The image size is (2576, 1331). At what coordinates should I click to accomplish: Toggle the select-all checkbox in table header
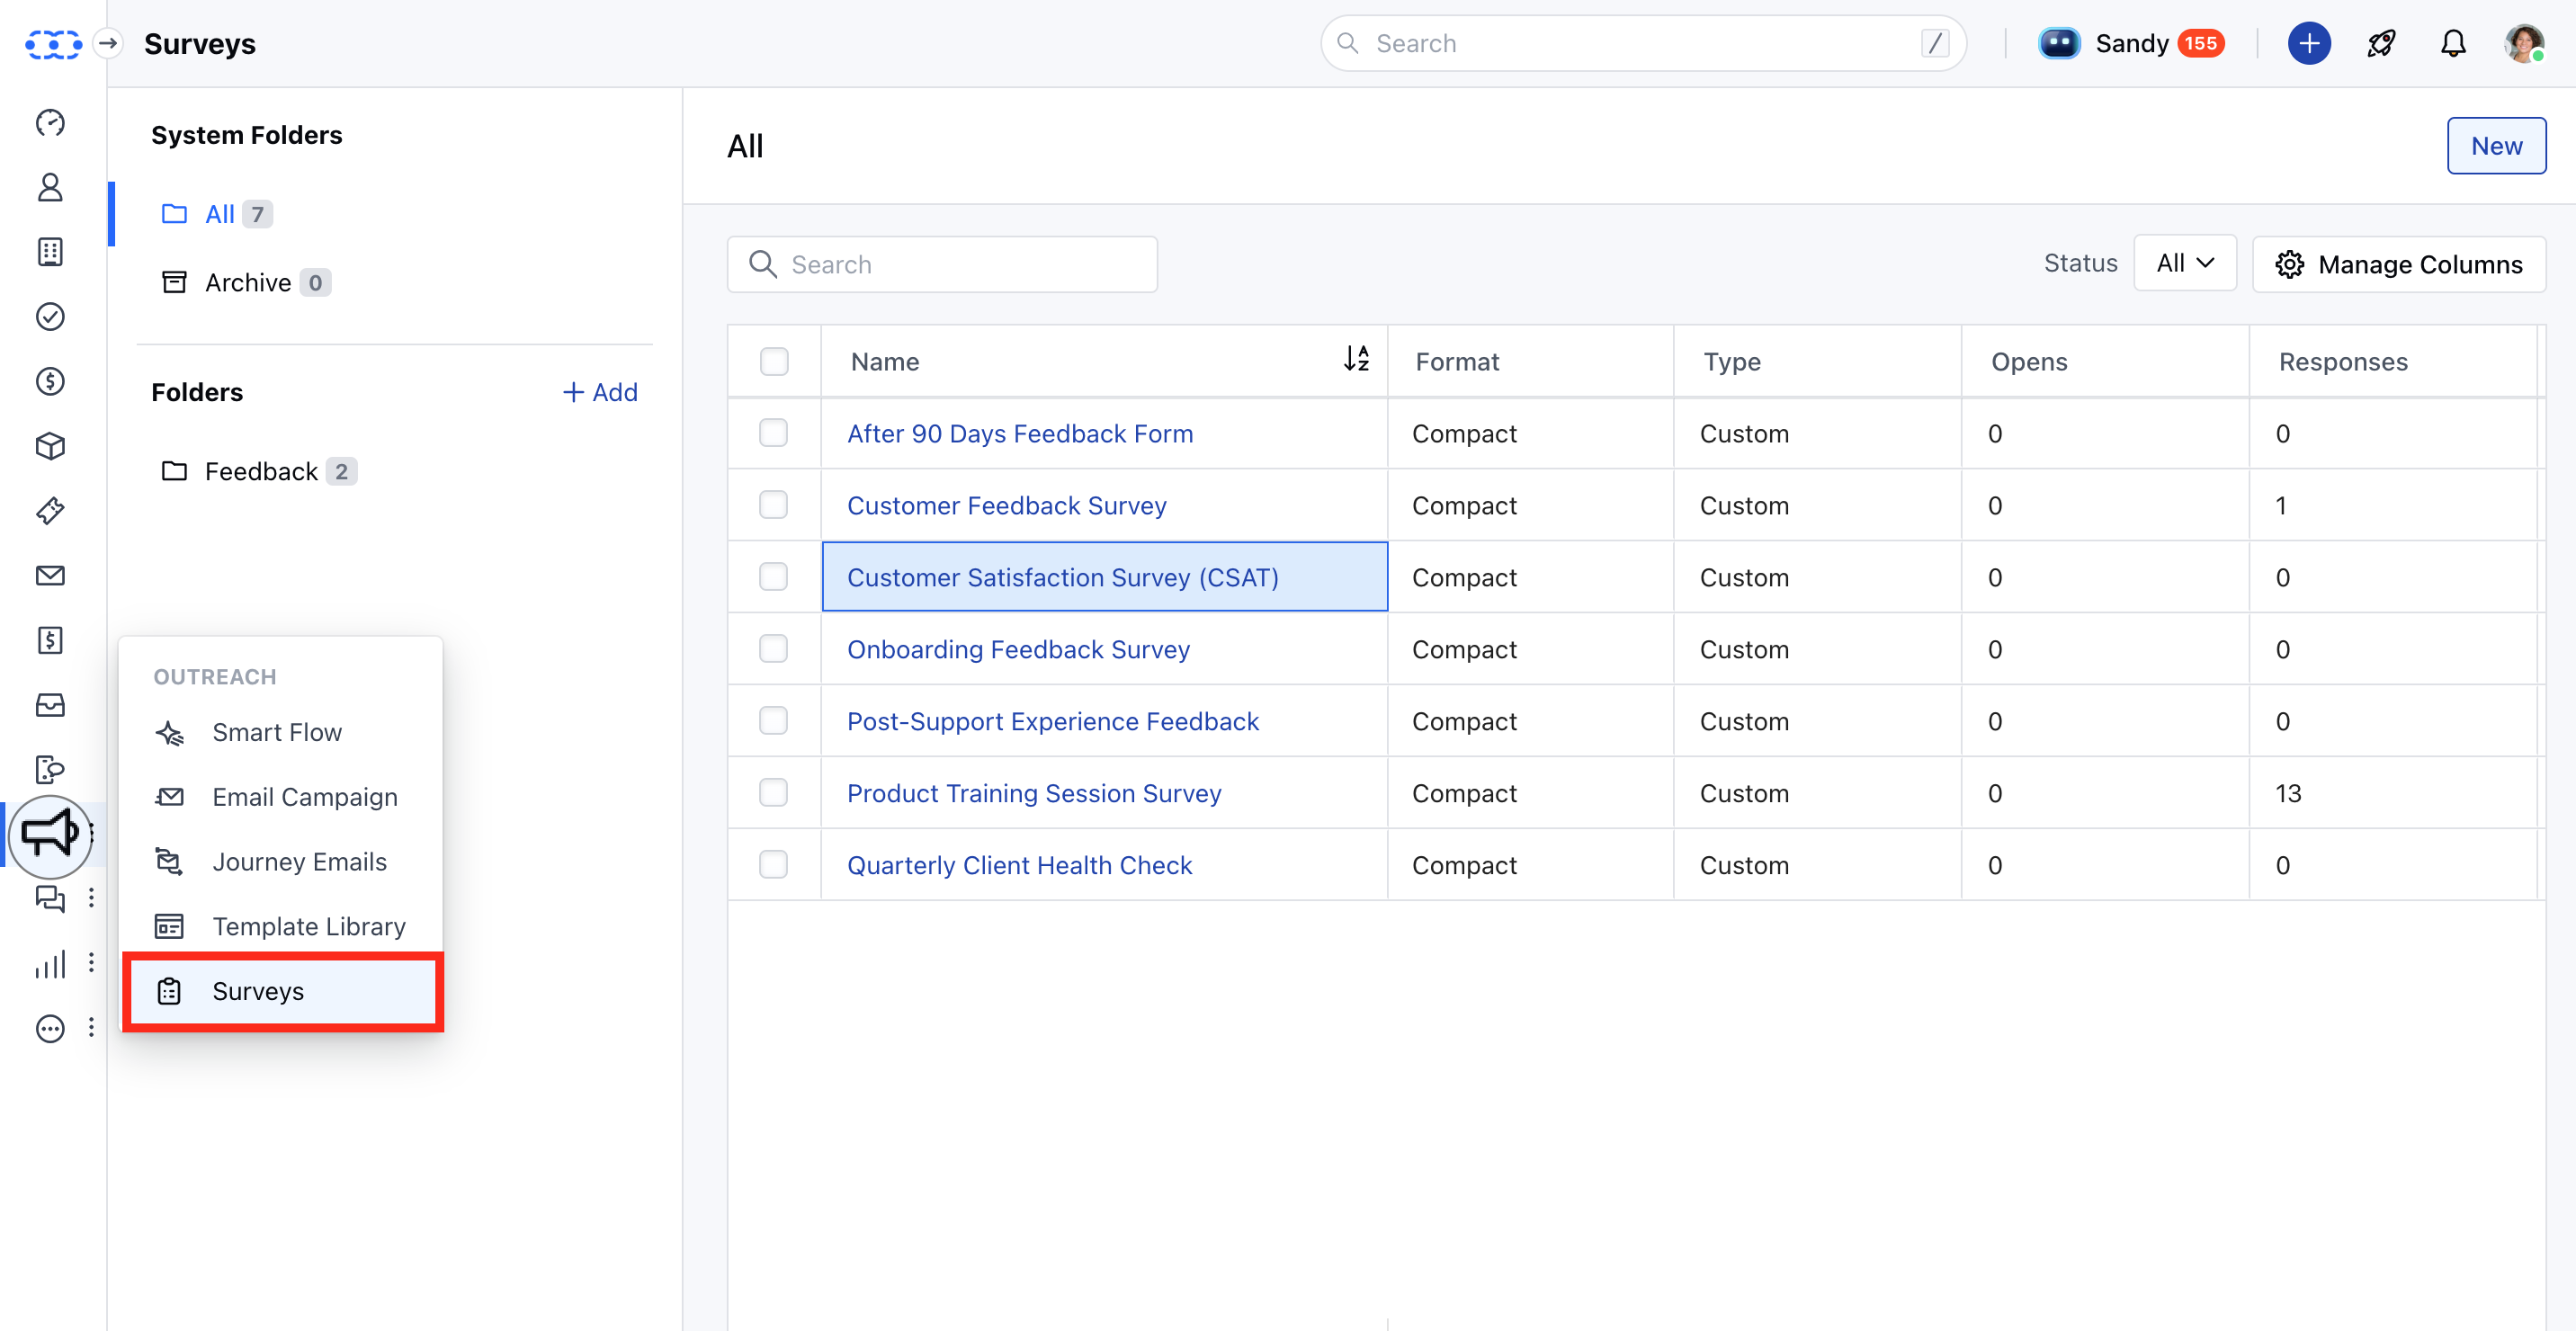click(x=774, y=361)
